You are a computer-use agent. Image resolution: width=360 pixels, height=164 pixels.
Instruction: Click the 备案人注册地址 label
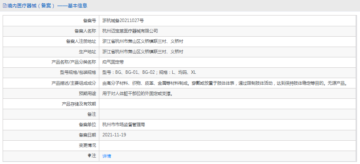(81, 41)
